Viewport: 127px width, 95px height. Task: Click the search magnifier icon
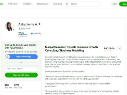pyautogui.click(x=67, y=4)
